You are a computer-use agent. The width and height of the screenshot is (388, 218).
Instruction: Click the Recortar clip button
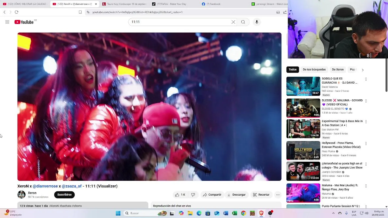pos(261,195)
